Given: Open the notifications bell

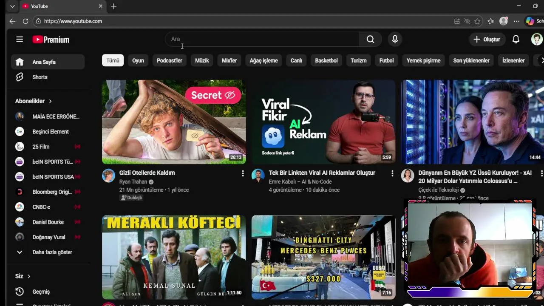Looking at the screenshot, I should pos(516,39).
